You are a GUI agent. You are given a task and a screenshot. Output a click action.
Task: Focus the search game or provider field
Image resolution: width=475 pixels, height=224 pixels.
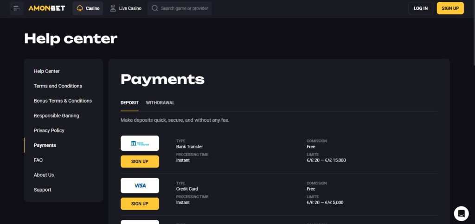tap(184, 8)
